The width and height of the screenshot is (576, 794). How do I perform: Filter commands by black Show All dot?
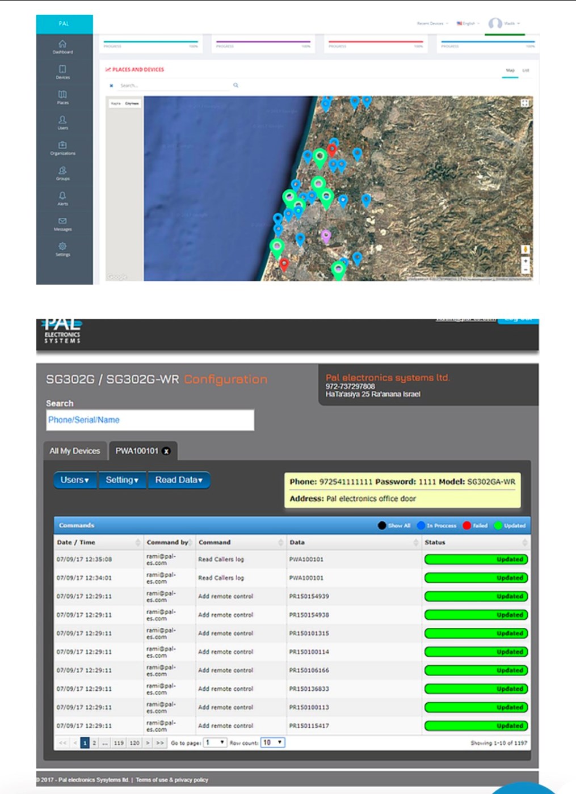[x=382, y=526]
